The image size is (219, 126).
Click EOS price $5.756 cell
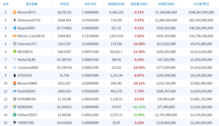[x=64, y=75]
